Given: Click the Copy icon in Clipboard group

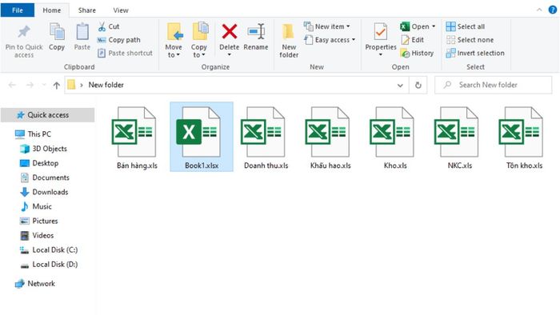Looking at the screenshot, I should tap(57, 32).
